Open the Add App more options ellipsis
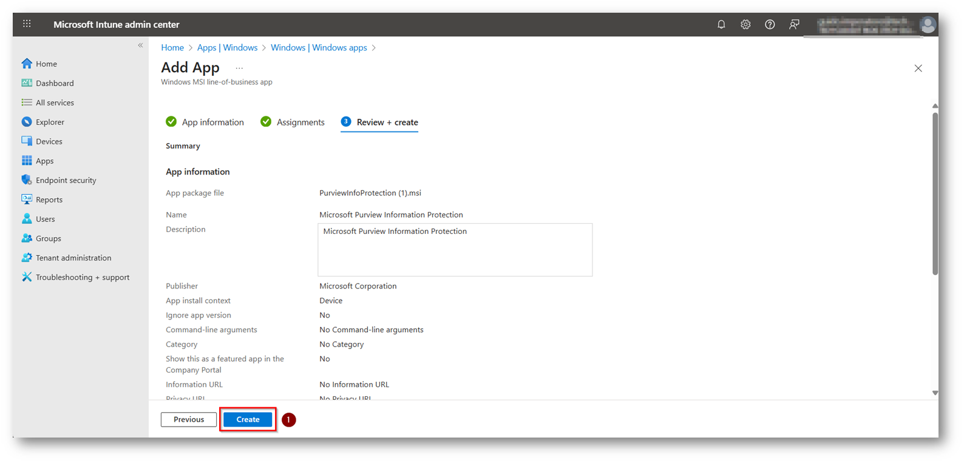964x463 pixels. coord(239,68)
